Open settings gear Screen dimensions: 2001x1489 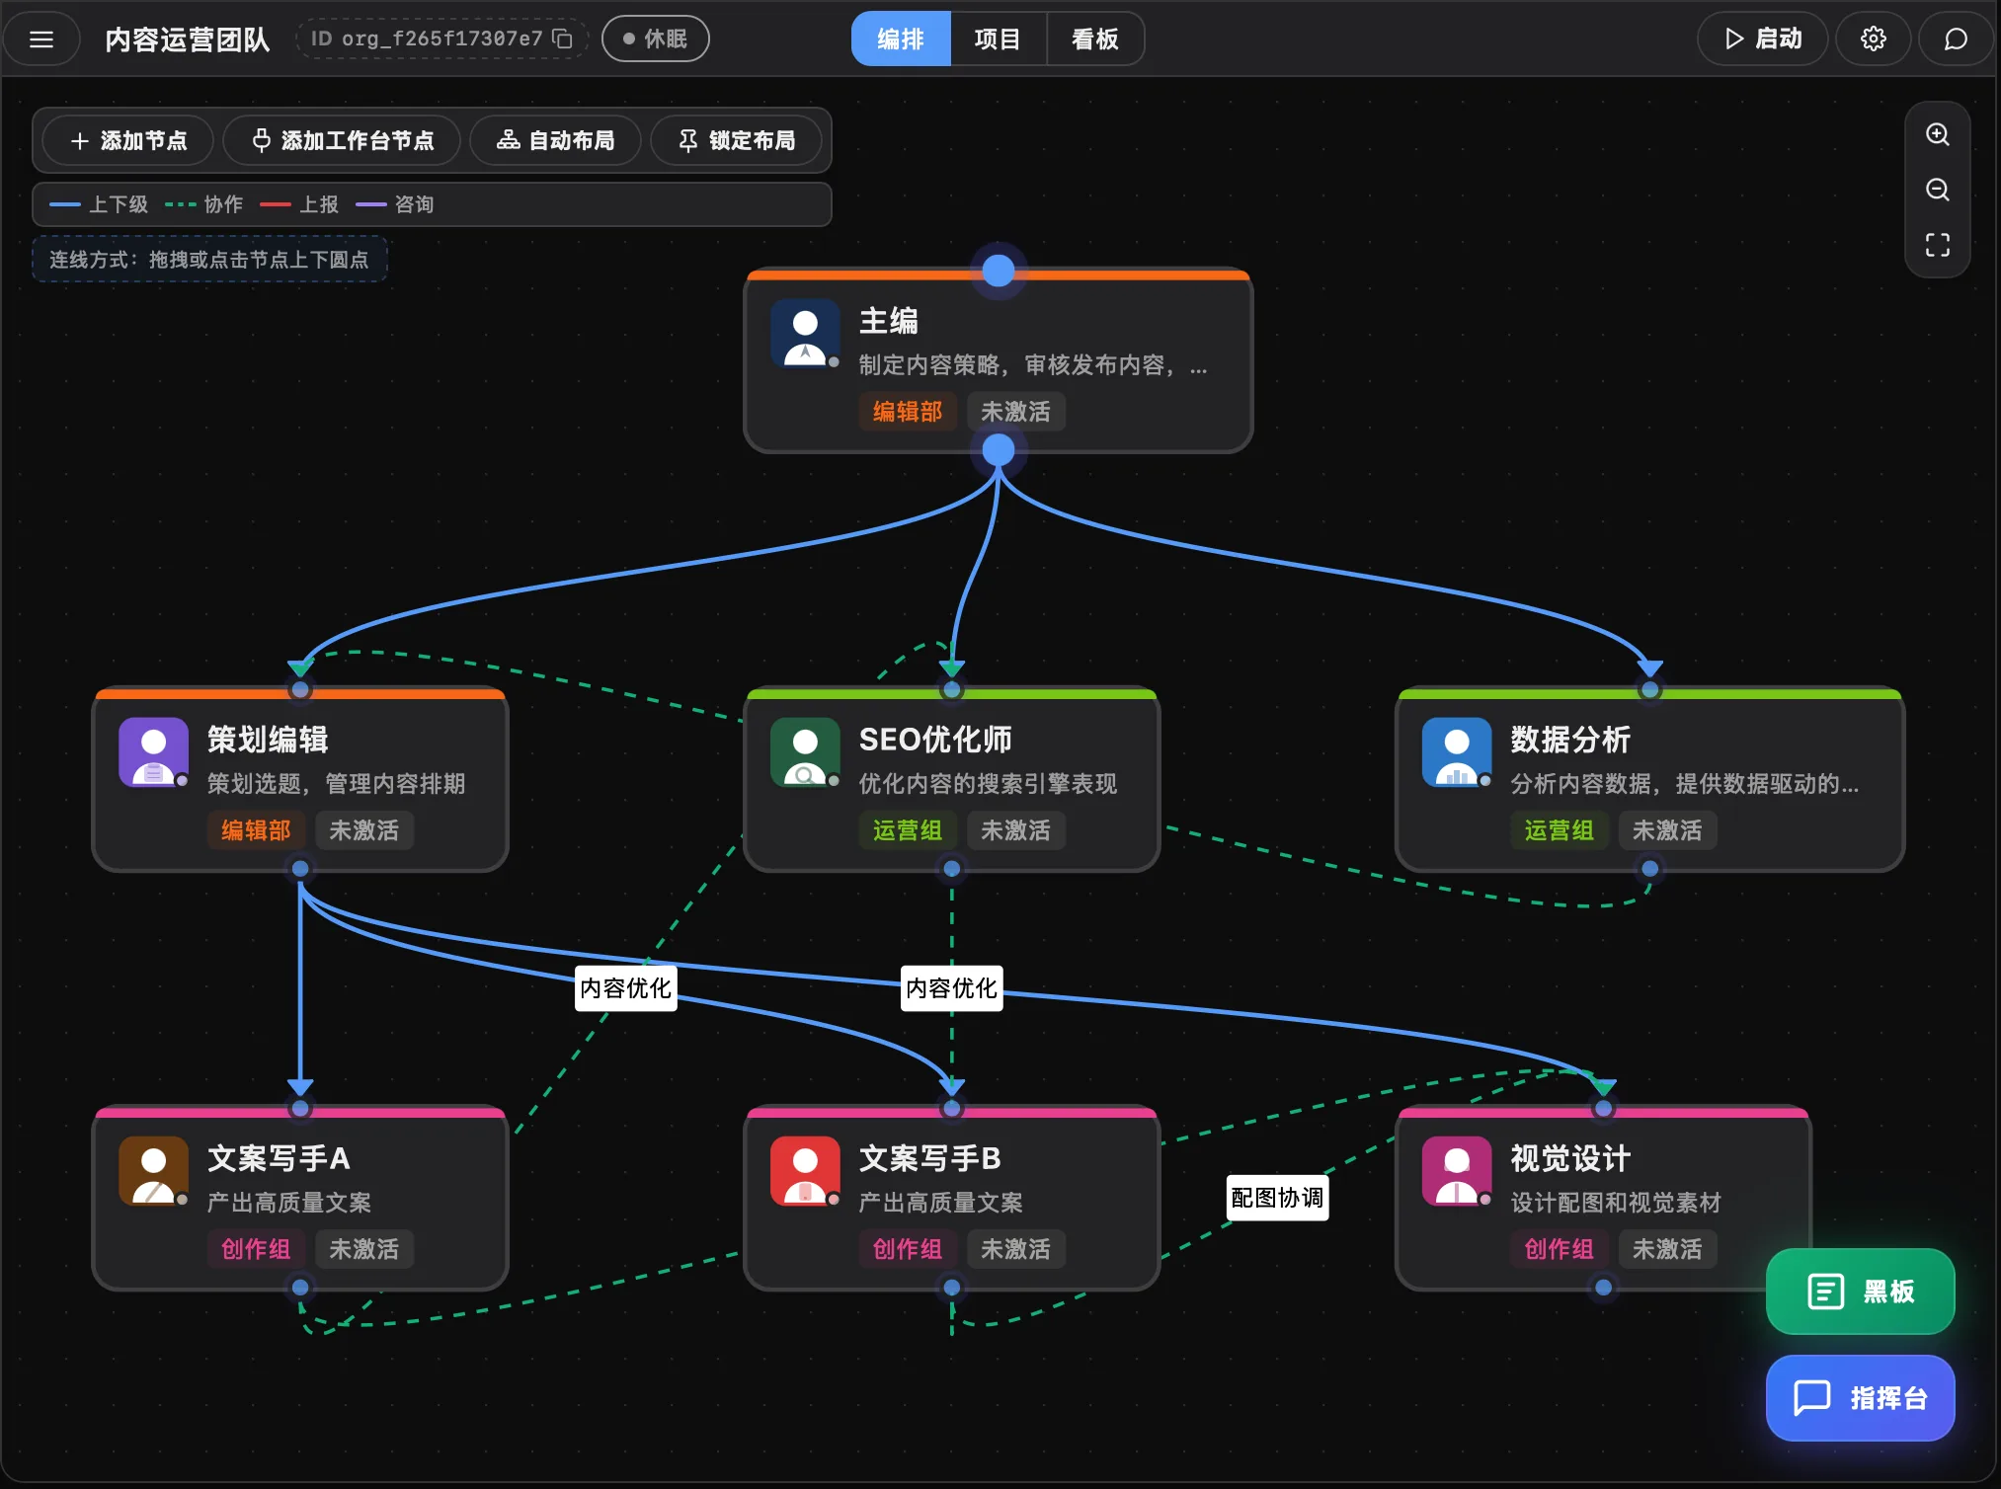1873,39
